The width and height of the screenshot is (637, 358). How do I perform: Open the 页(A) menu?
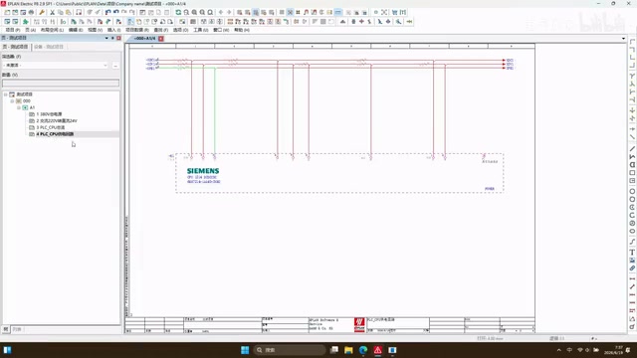click(31, 30)
